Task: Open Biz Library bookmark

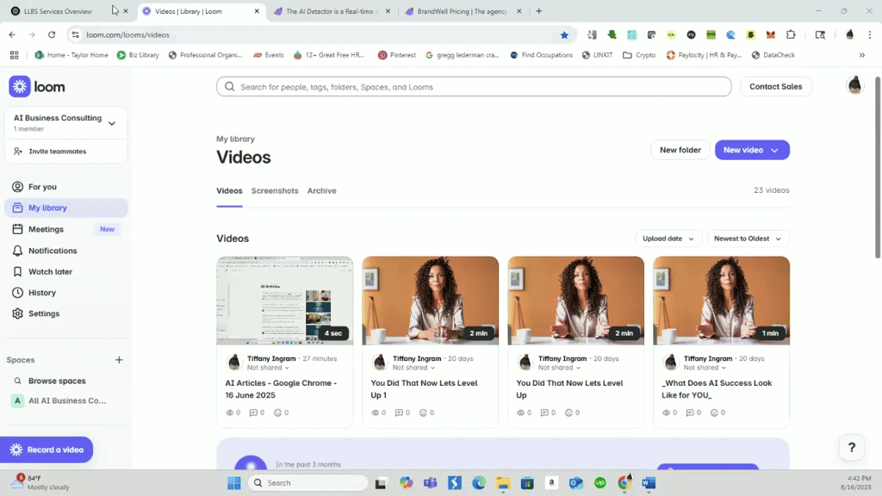Action: point(138,55)
